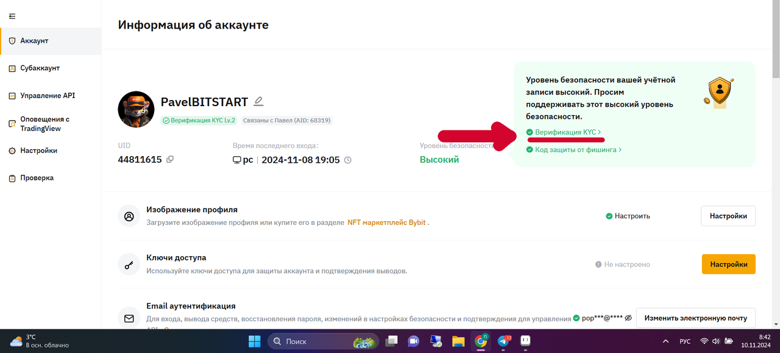Click the security shield illustration icon

[719, 93]
